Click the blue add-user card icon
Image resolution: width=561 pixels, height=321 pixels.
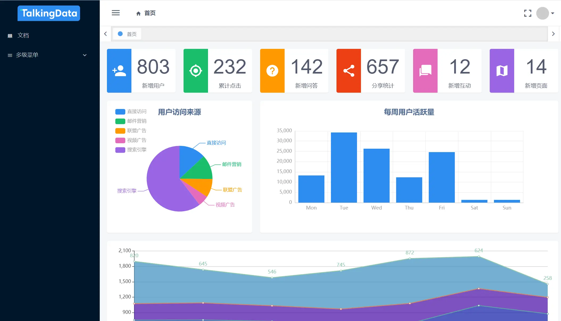(119, 71)
